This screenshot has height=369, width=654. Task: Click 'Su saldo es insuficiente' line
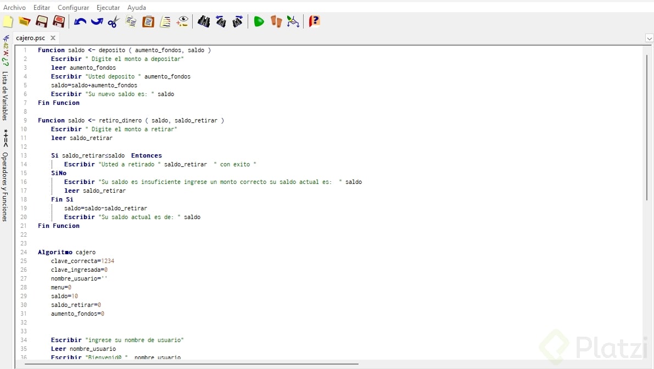[x=213, y=182]
